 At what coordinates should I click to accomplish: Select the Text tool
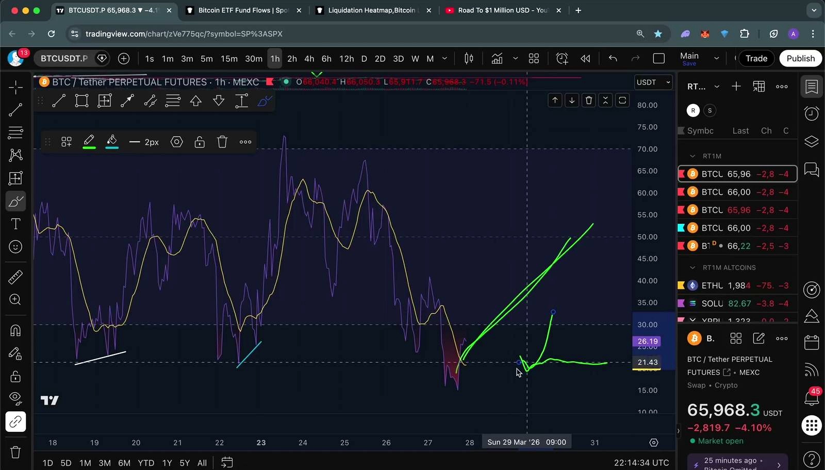[15, 224]
